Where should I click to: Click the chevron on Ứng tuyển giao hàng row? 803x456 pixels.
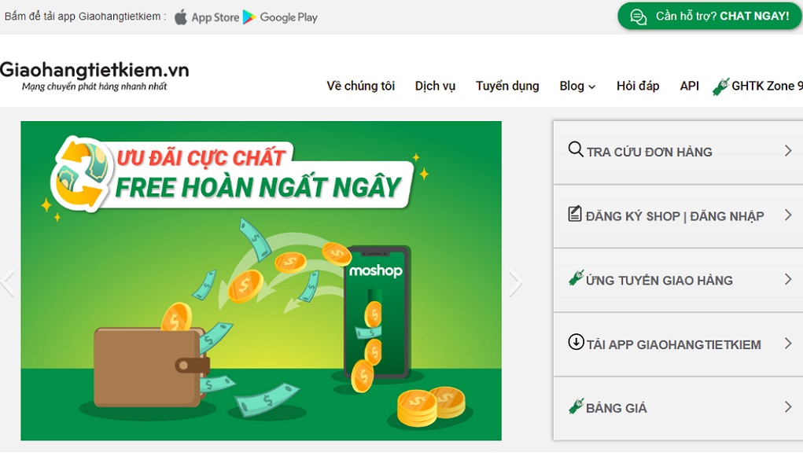click(788, 279)
